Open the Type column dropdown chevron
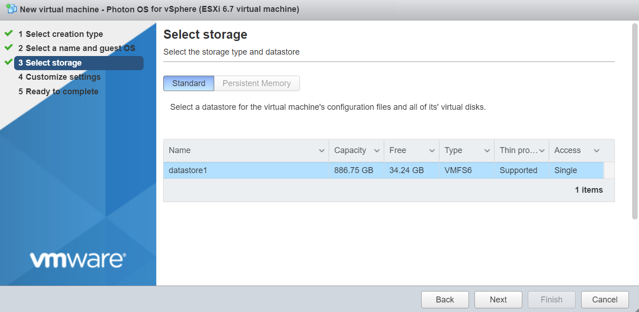The width and height of the screenshot is (639, 312). click(487, 151)
